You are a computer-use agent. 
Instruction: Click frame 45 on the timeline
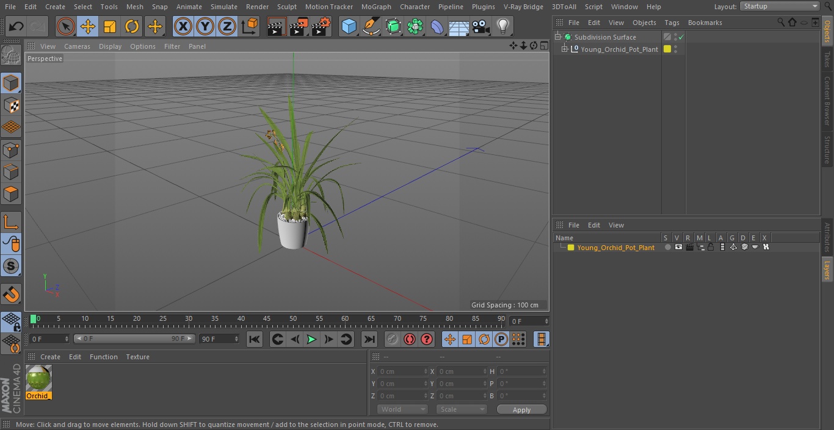267,318
